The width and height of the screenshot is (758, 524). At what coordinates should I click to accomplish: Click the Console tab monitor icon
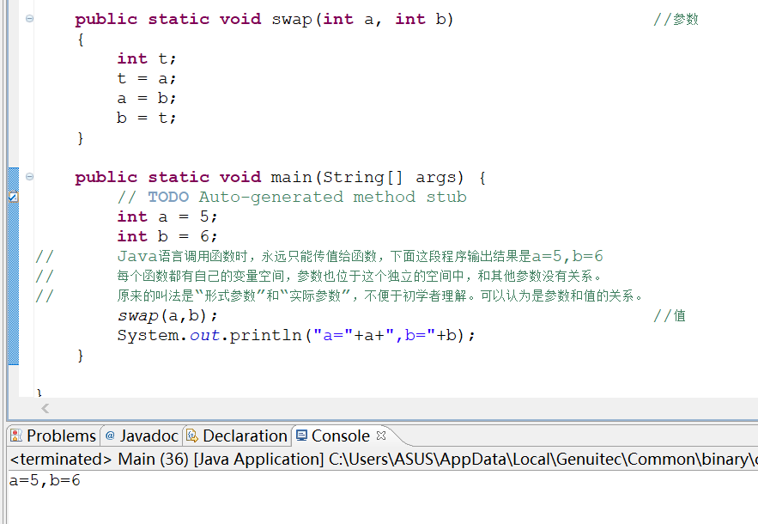[301, 436]
